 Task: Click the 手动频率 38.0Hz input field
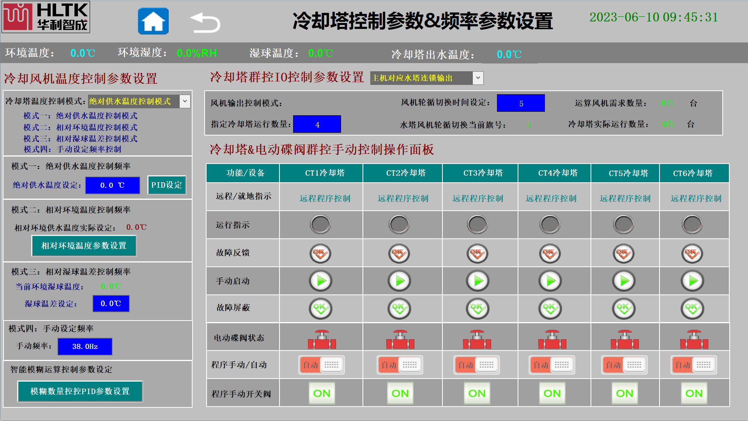point(85,346)
